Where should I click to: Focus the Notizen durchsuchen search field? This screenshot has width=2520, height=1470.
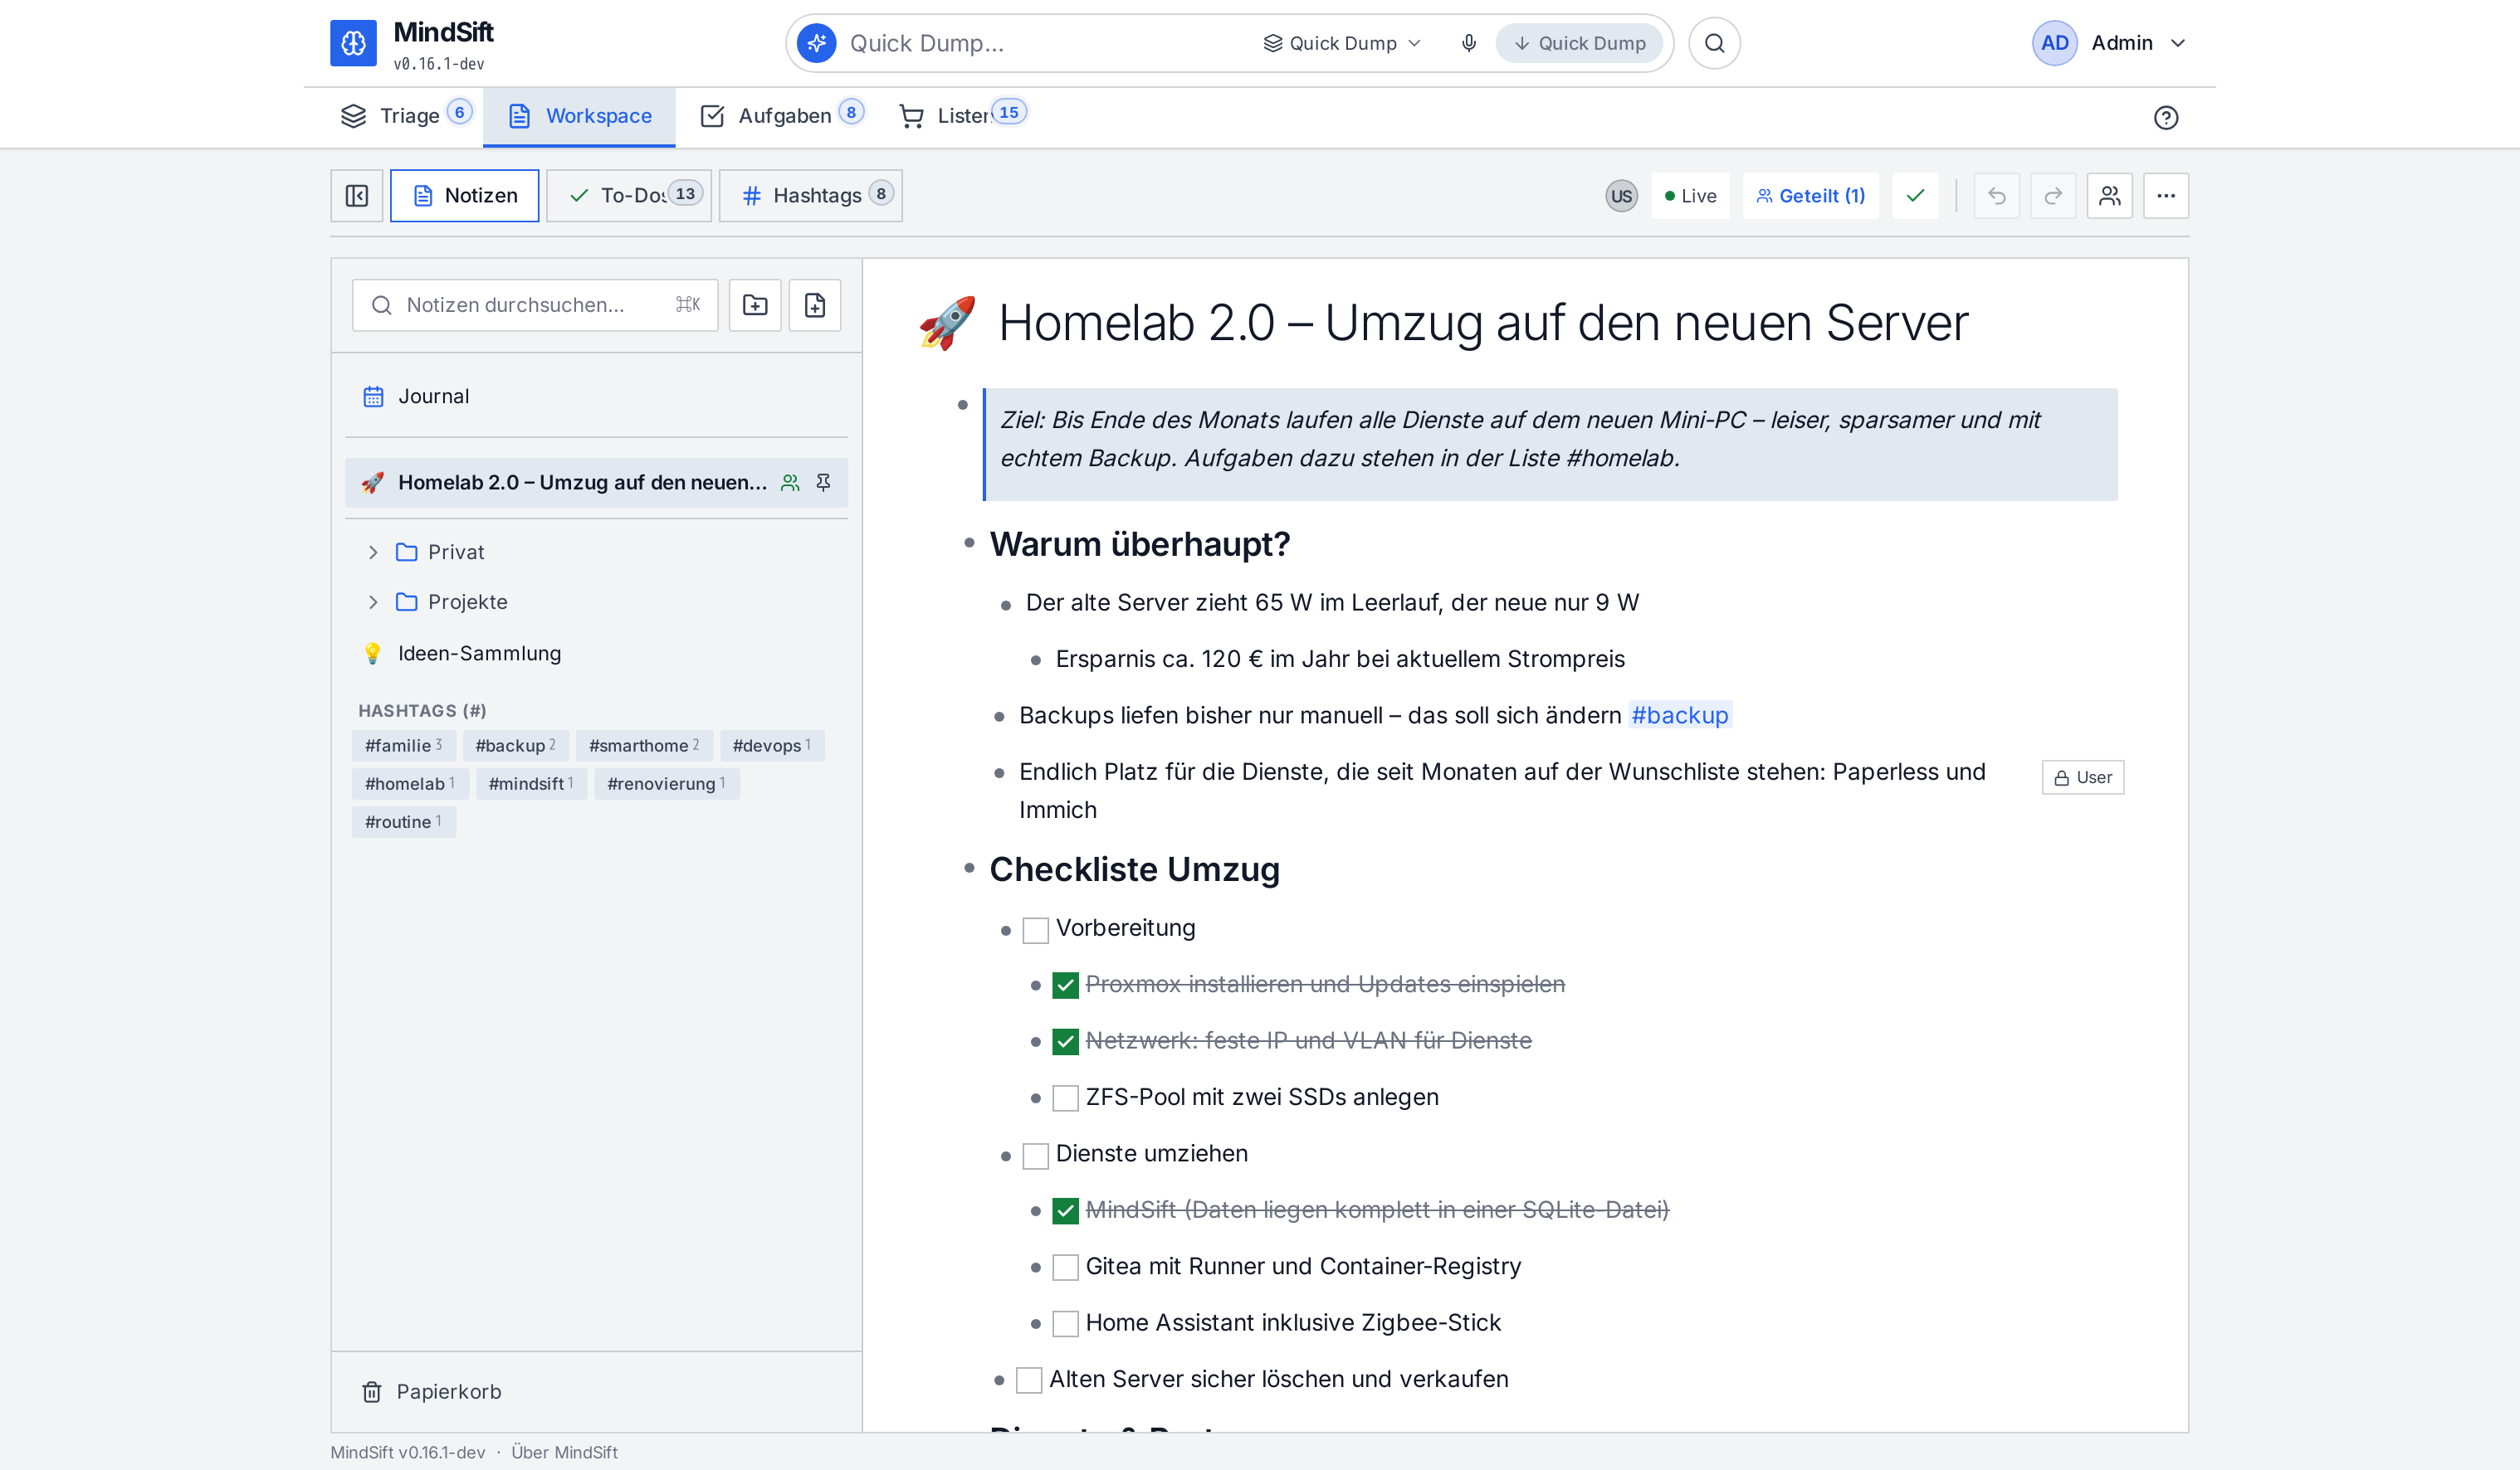(535, 304)
